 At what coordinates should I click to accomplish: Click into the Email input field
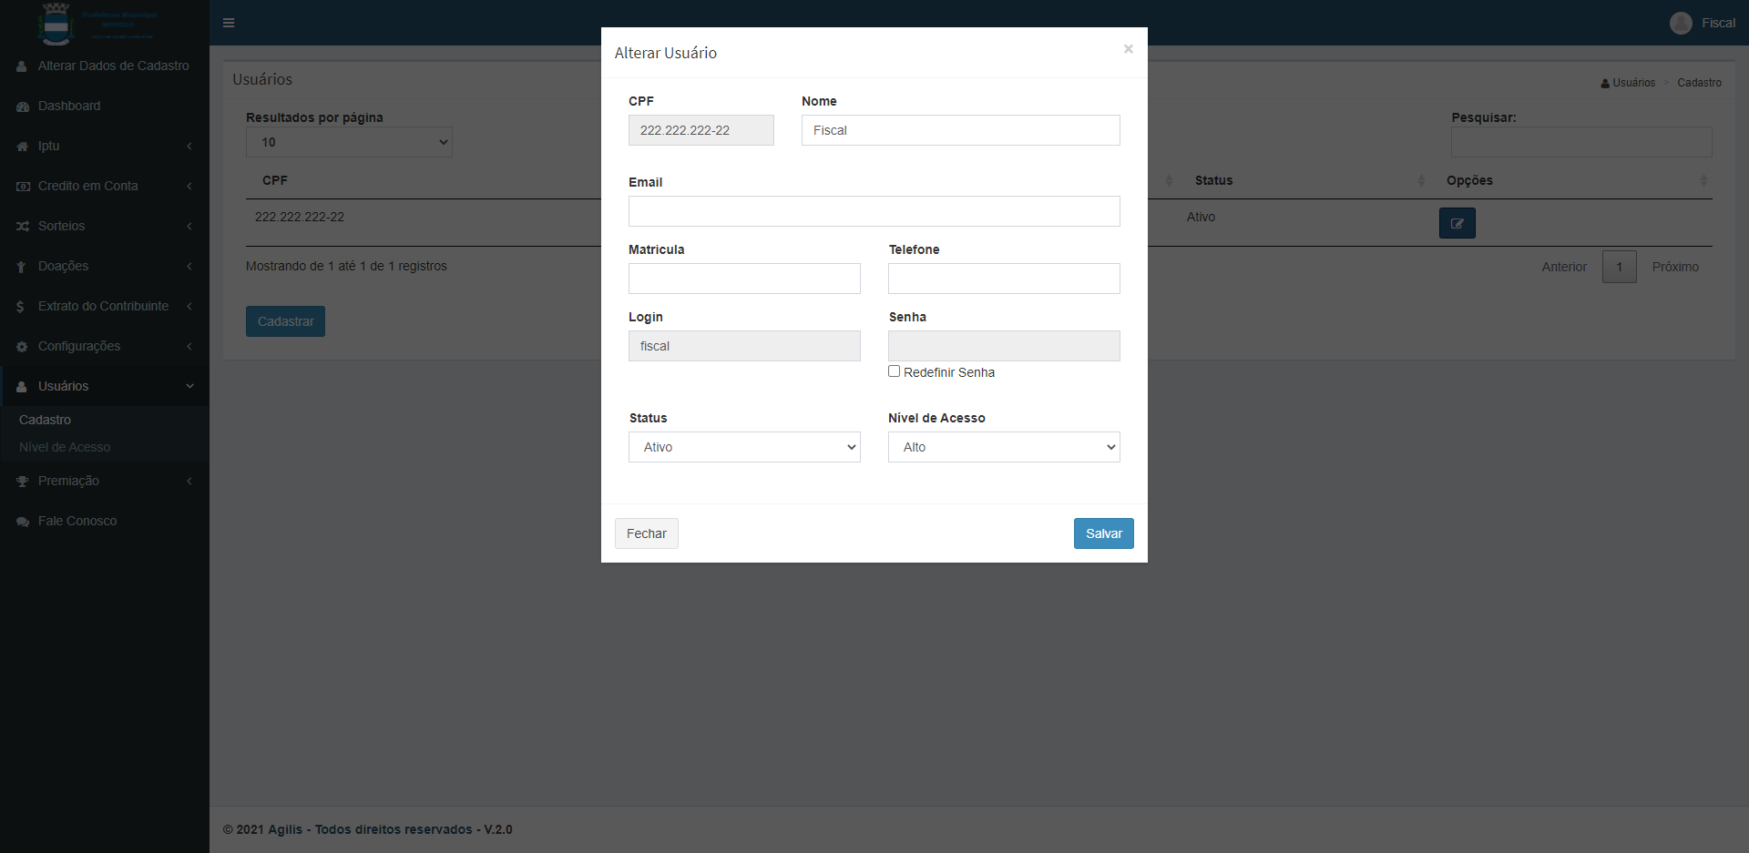click(x=874, y=211)
